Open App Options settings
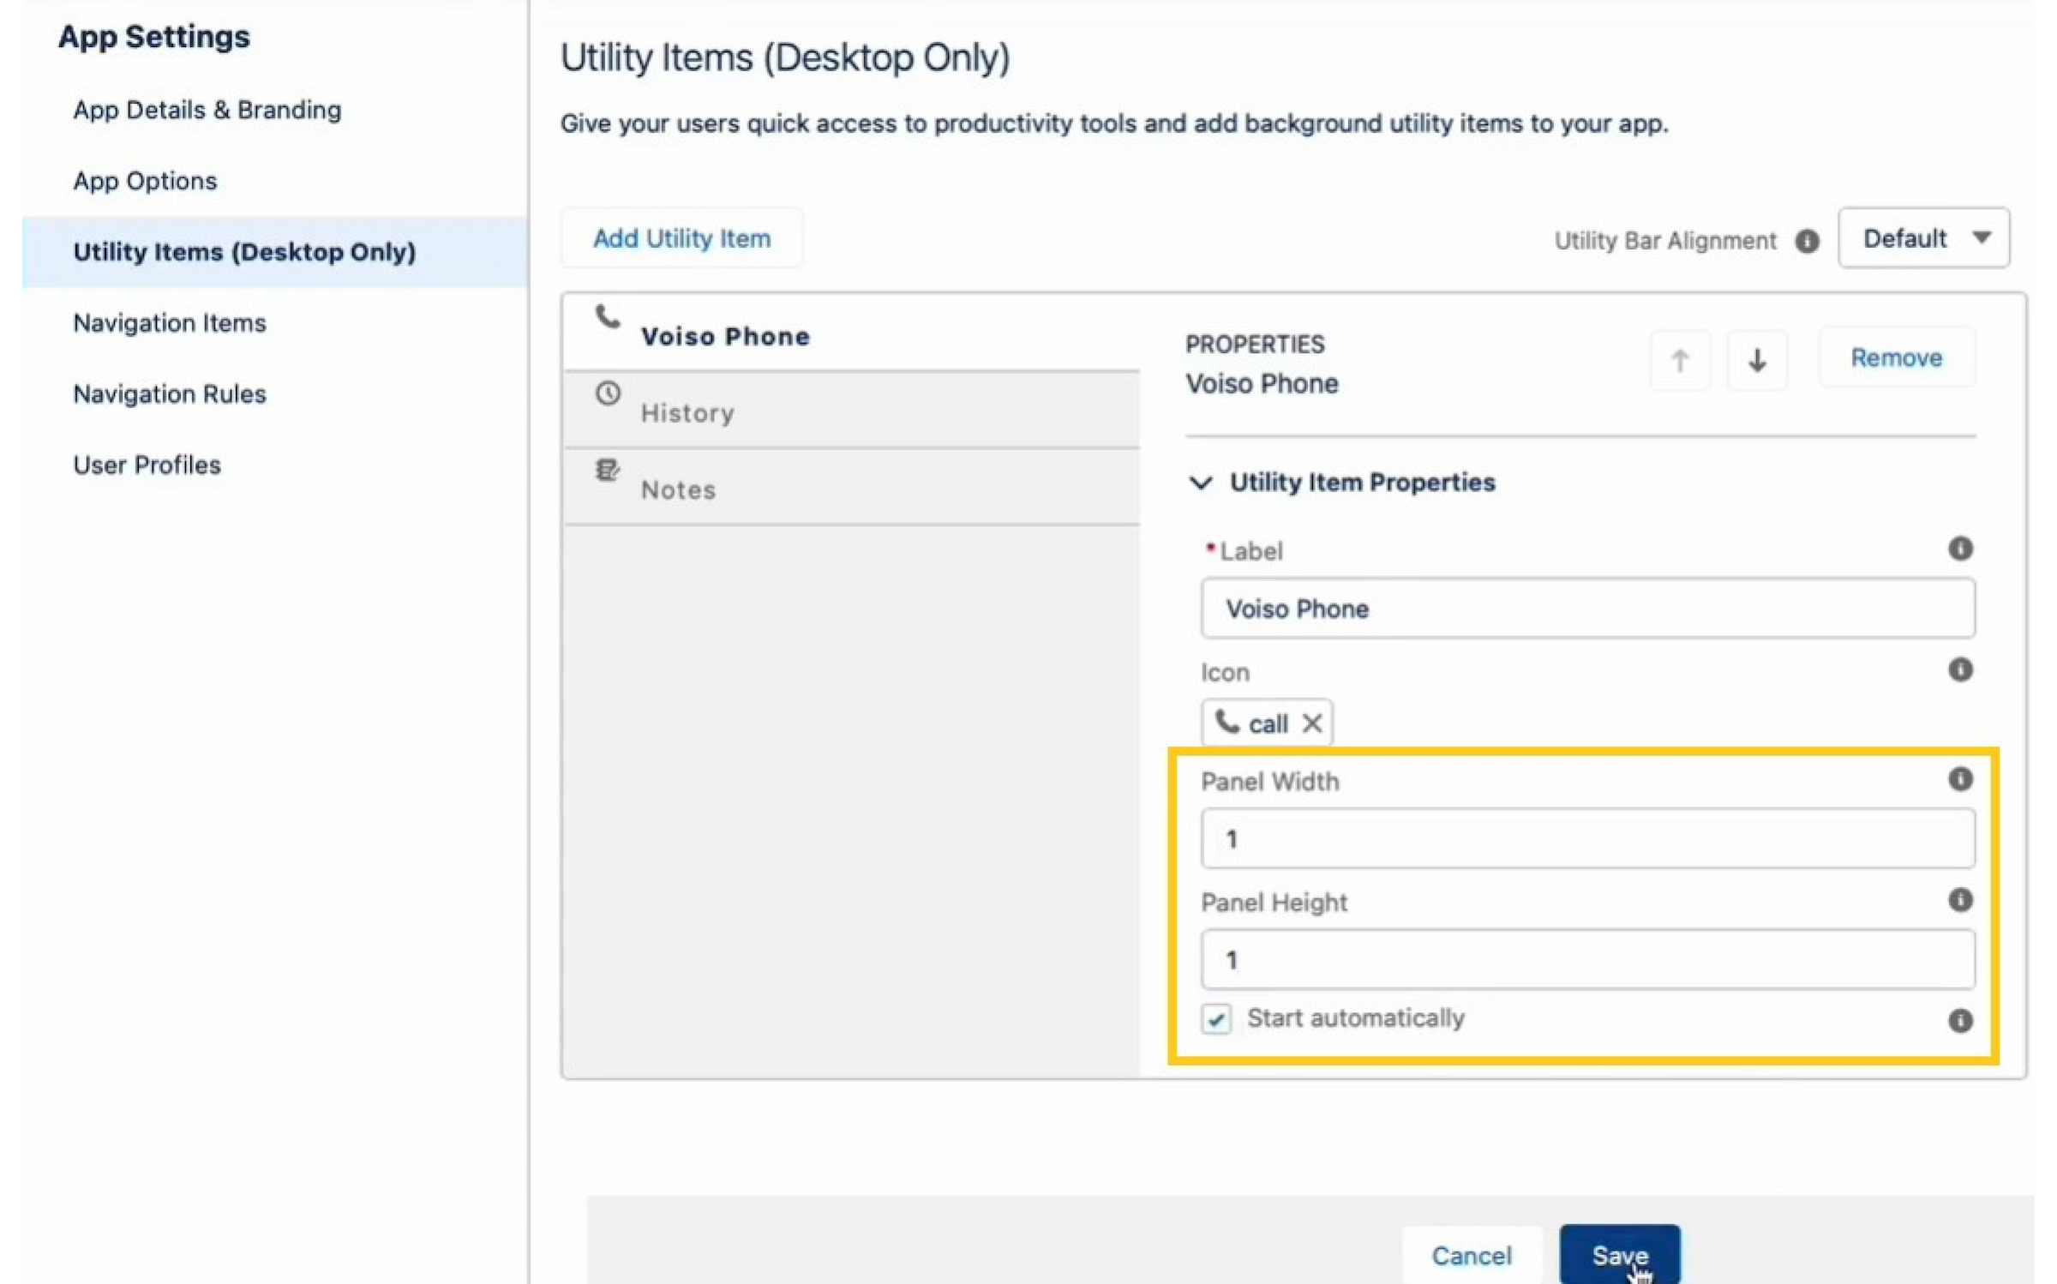Viewport: 2057px width, 1284px height. tap(145, 181)
